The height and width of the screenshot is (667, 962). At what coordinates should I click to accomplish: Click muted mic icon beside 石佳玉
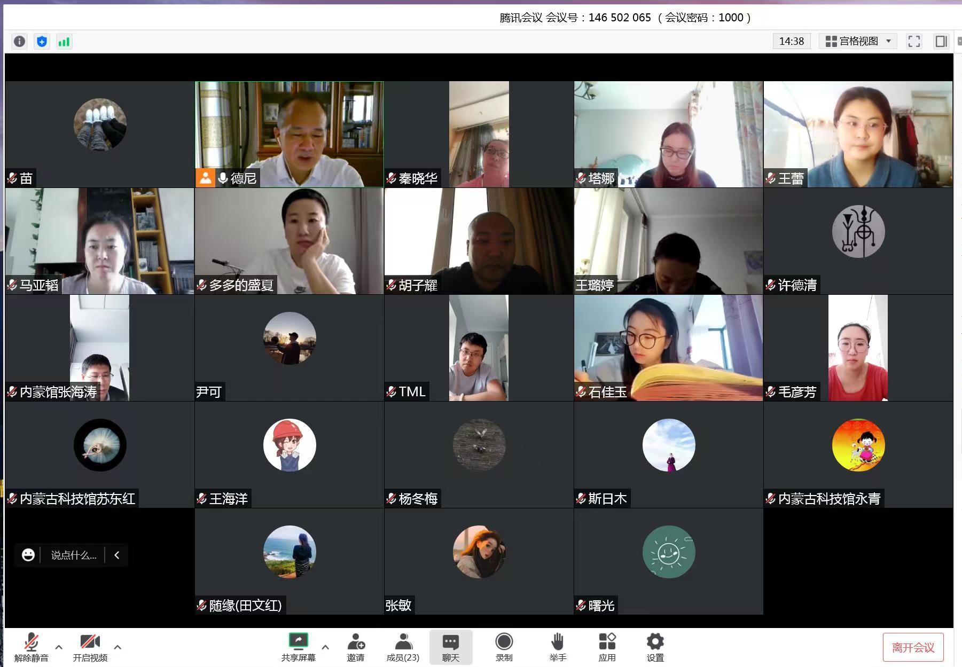581,392
